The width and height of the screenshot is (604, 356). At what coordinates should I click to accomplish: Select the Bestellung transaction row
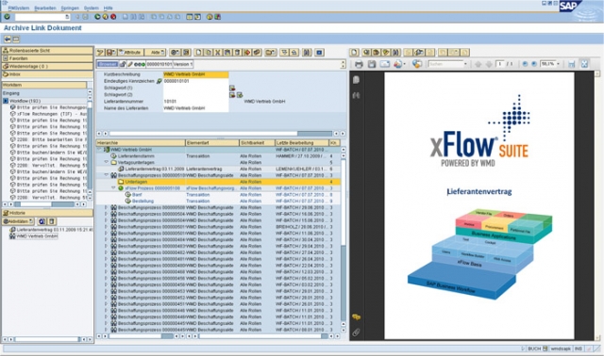pyautogui.click(x=218, y=201)
